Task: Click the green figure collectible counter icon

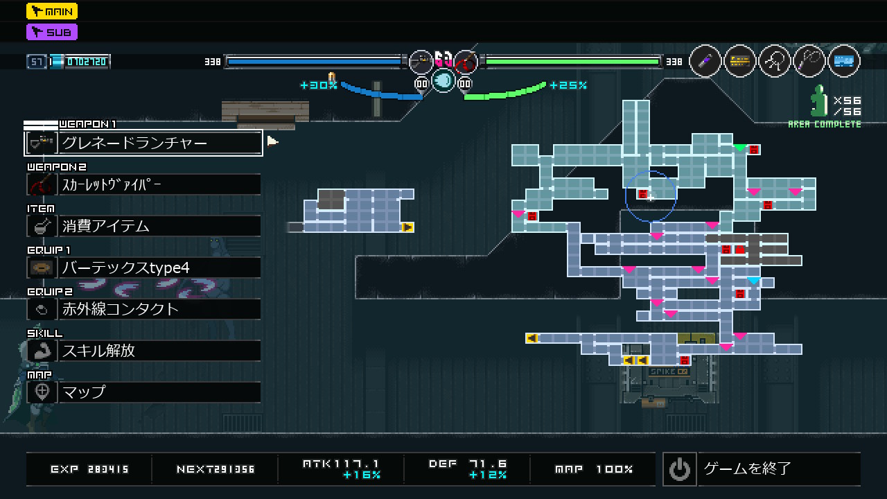Action: point(820,102)
